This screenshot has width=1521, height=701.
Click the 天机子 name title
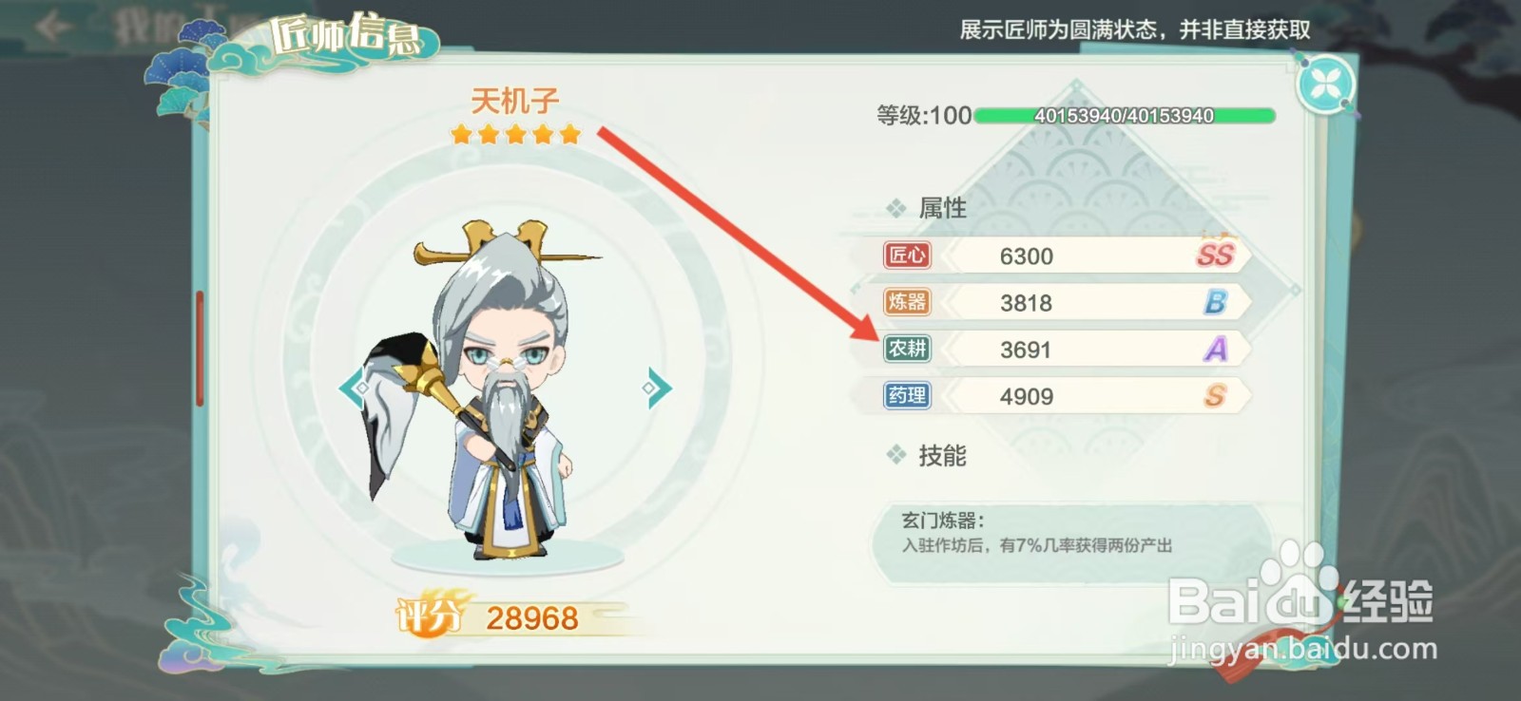click(x=515, y=100)
